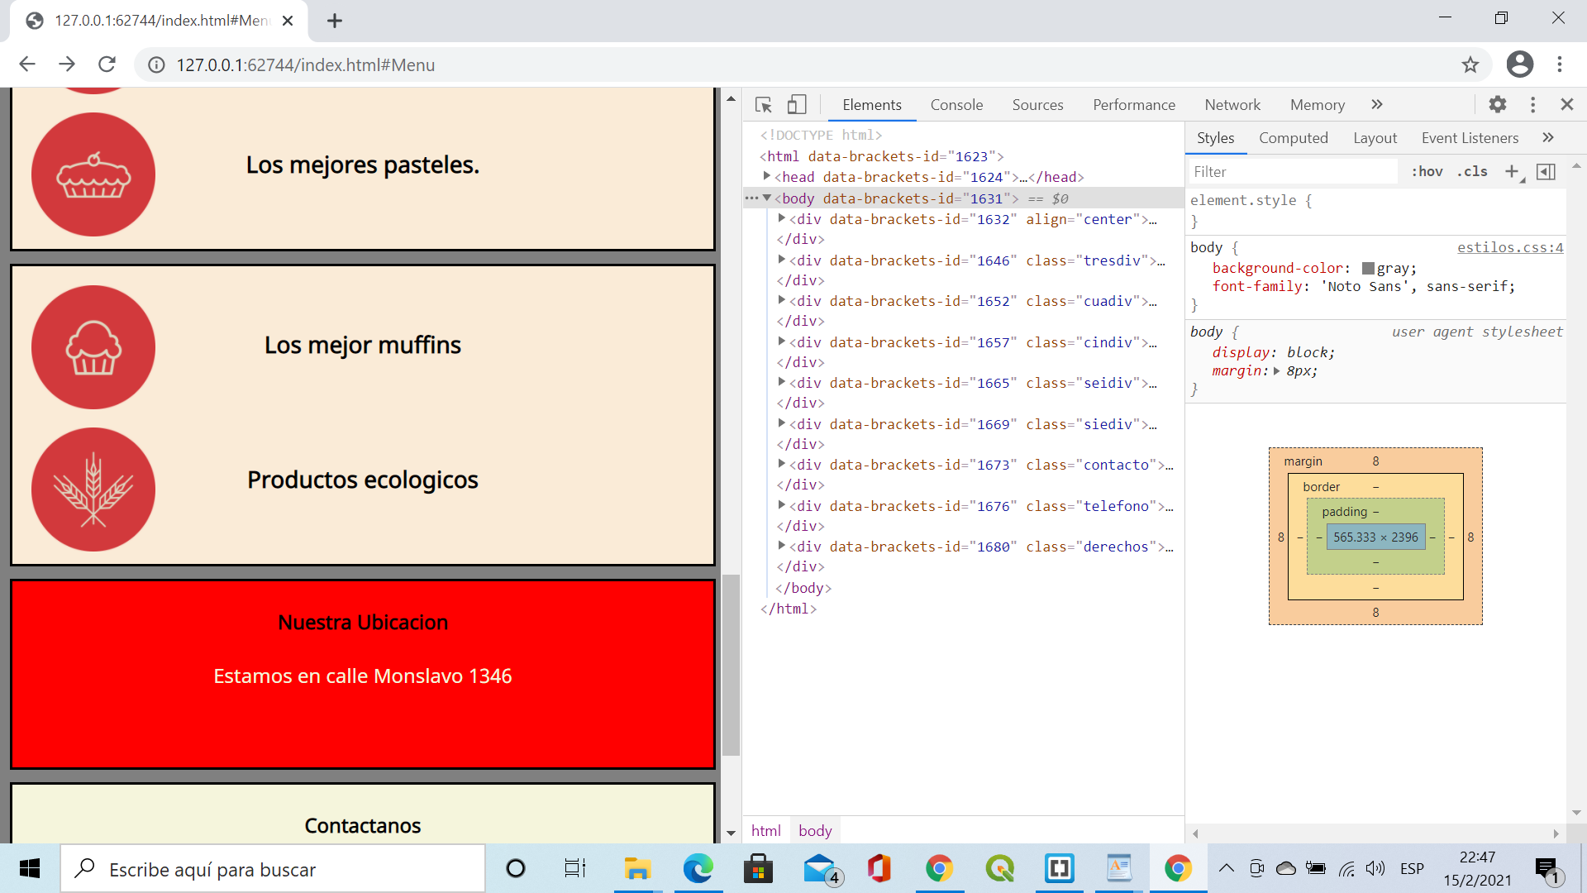Select the body breadcrumb at the bottom

point(815,830)
